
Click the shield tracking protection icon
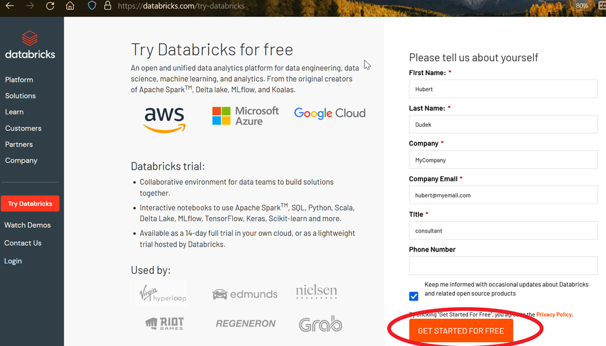(92, 6)
